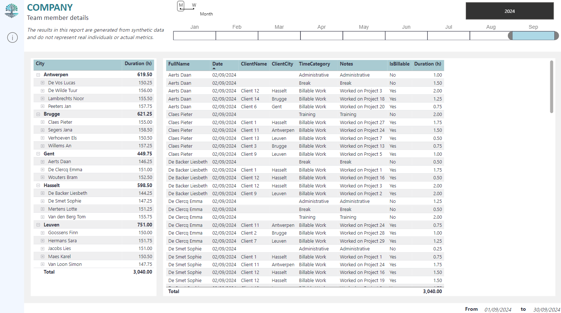
Task: Expand Van Loon Simon's plus icon
Action: click(42, 264)
